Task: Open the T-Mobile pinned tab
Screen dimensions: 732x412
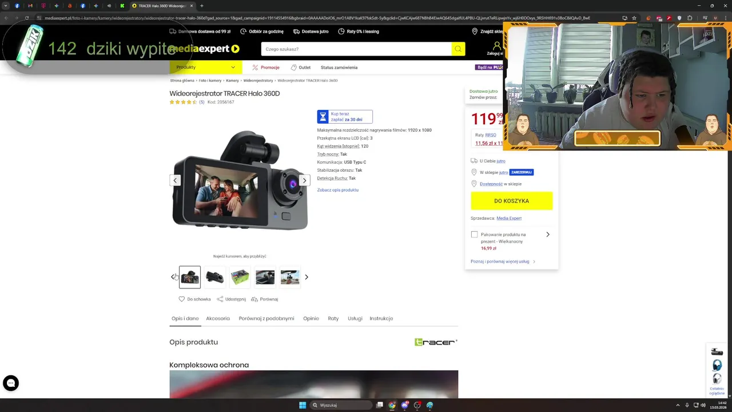Action: 43,6
